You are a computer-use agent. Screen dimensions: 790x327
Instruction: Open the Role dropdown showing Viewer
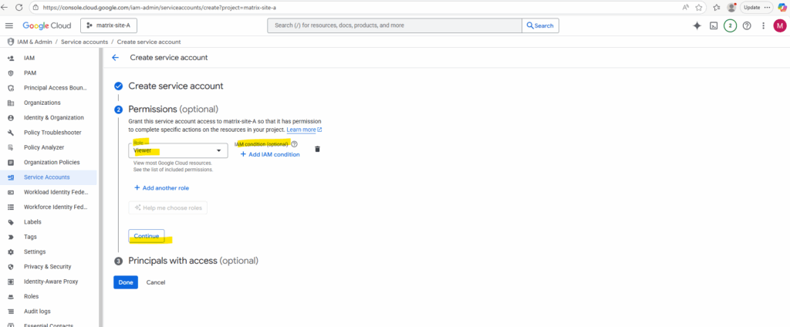(x=178, y=150)
